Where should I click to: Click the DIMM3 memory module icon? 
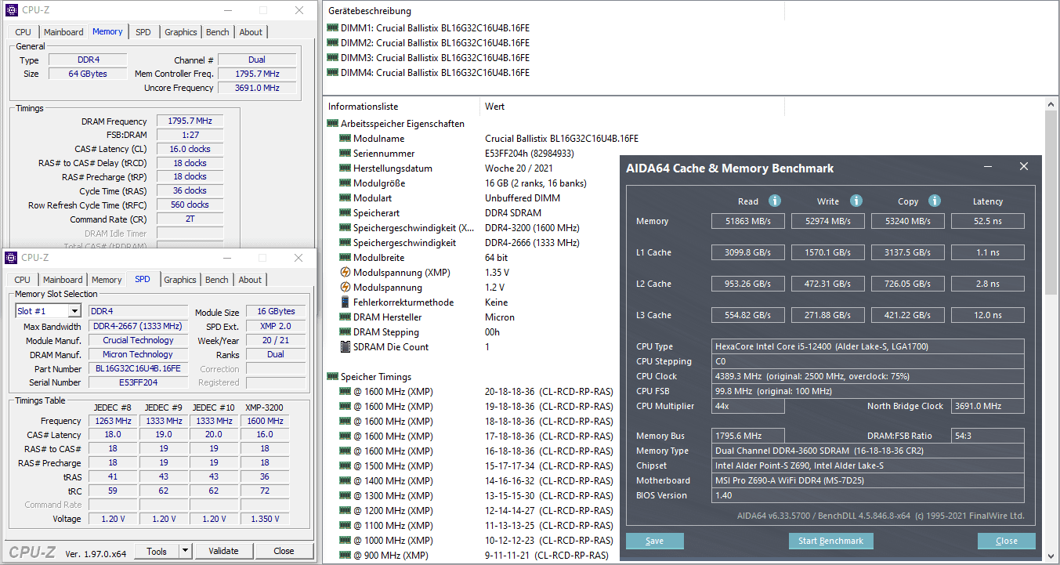pos(333,58)
